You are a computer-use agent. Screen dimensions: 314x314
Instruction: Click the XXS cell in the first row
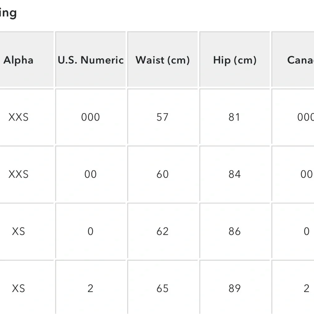click(27, 116)
